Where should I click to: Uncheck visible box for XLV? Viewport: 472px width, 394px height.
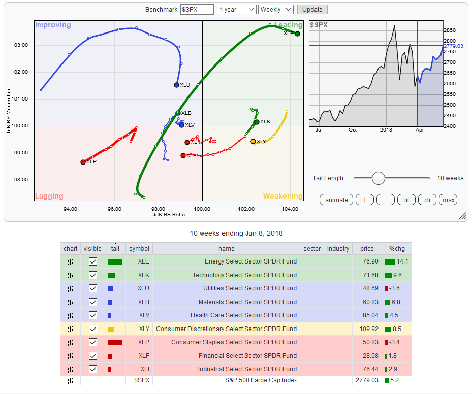[x=92, y=315]
